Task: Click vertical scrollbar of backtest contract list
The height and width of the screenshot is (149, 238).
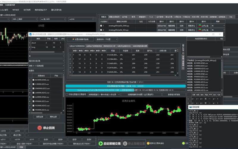Action: point(63,93)
